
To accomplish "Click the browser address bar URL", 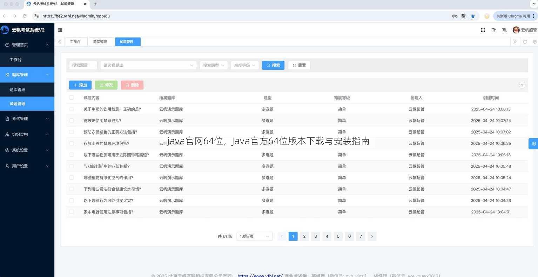I will click(x=76, y=16).
